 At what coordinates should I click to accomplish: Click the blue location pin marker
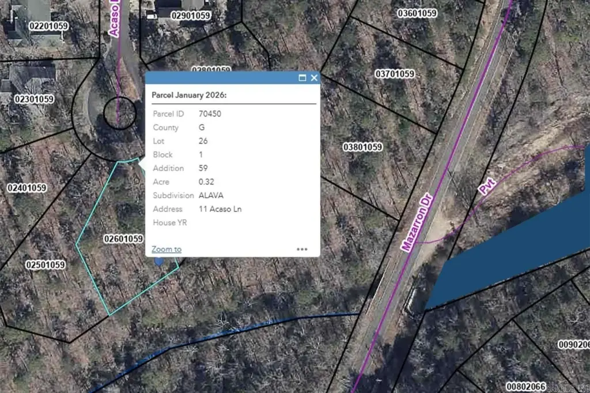159,262
